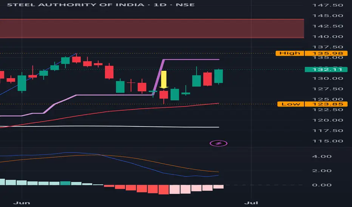Click the 130.00 price axis label
Viewport: 352px width, 207px height.
pos(328,78)
